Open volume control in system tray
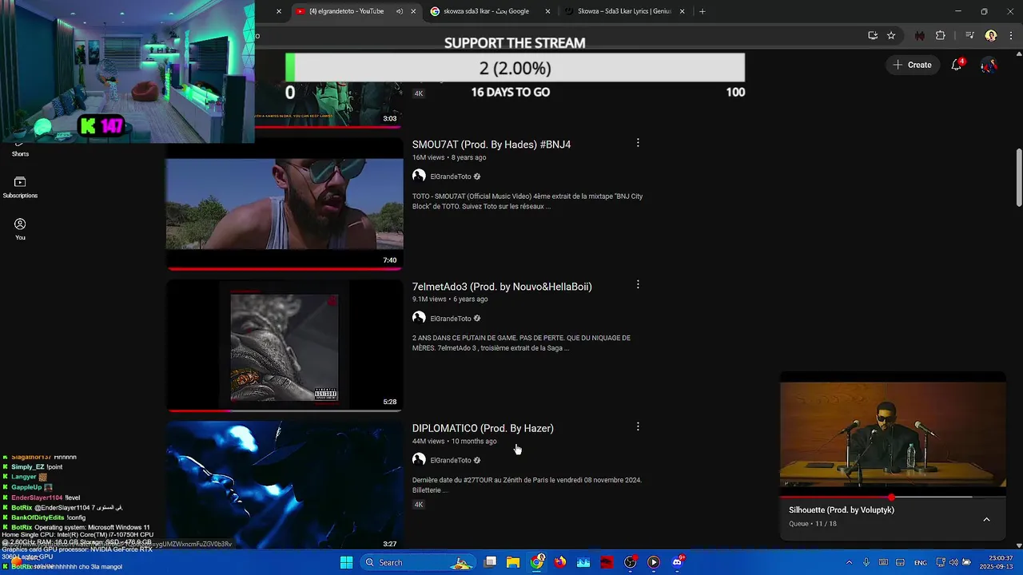 point(953,562)
